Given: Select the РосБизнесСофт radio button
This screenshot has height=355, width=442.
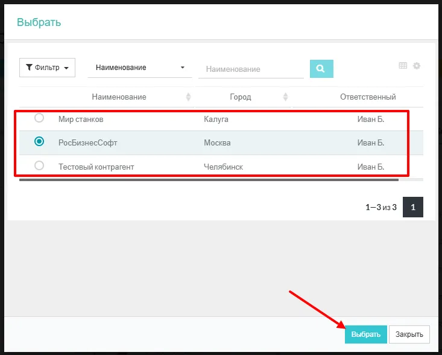Looking at the screenshot, I should click(39, 141).
